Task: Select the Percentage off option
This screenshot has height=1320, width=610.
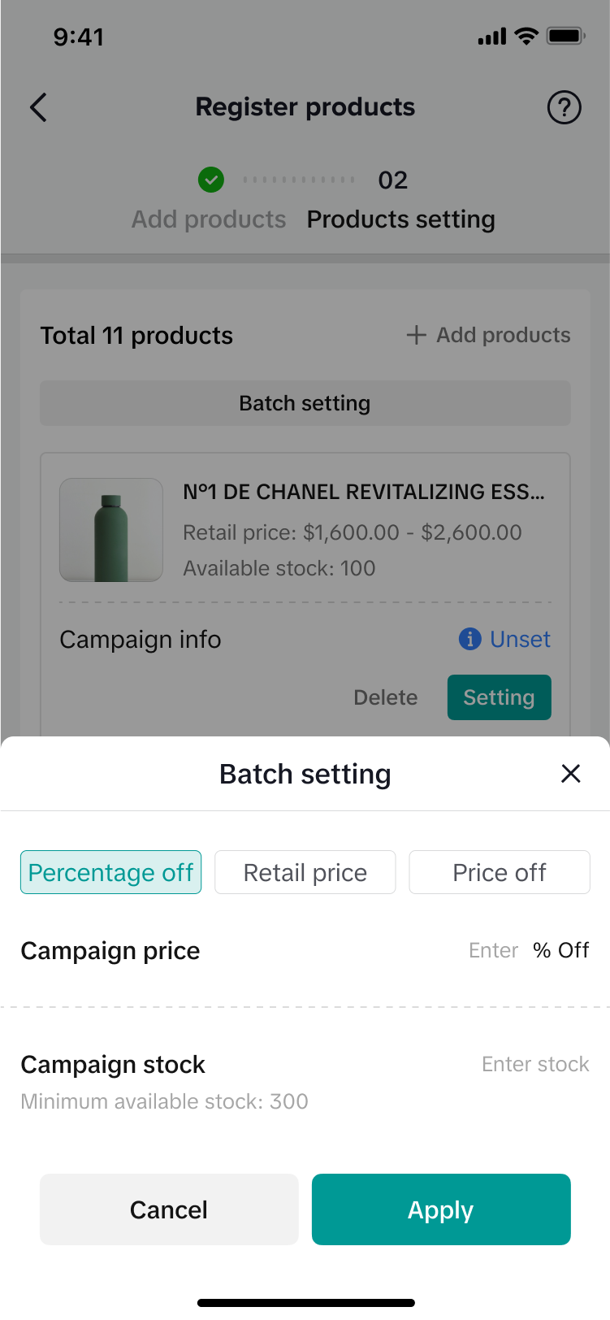Action: tap(110, 872)
